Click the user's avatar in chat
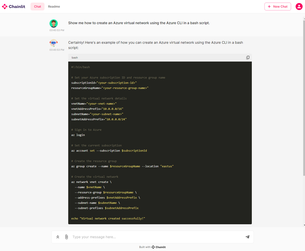The height and width of the screenshot is (251, 305). pyautogui.click(x=54, y=23)
